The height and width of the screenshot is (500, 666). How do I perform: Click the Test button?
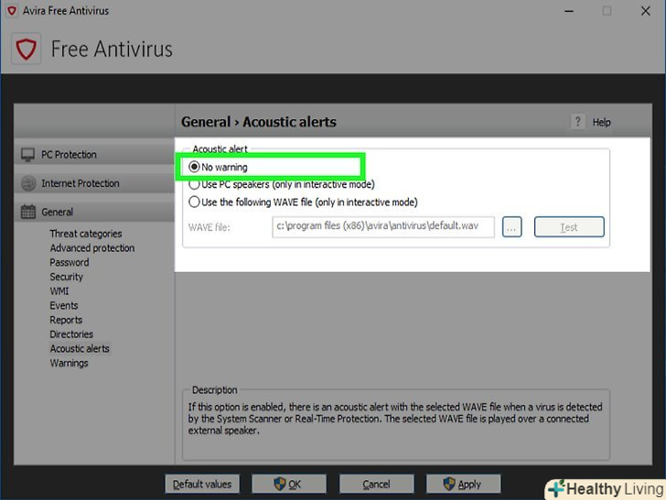[569, 227]
